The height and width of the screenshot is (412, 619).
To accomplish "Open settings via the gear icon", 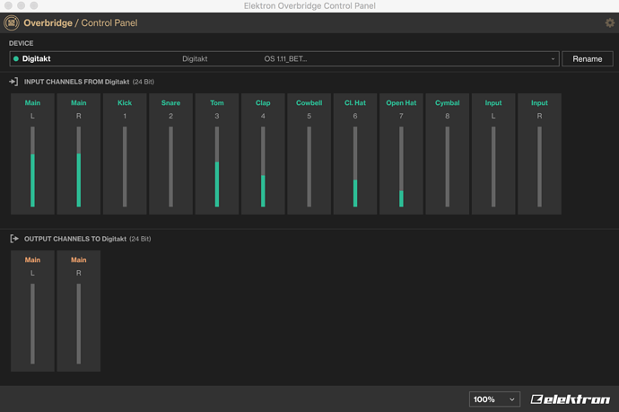I will coord(609,23).
